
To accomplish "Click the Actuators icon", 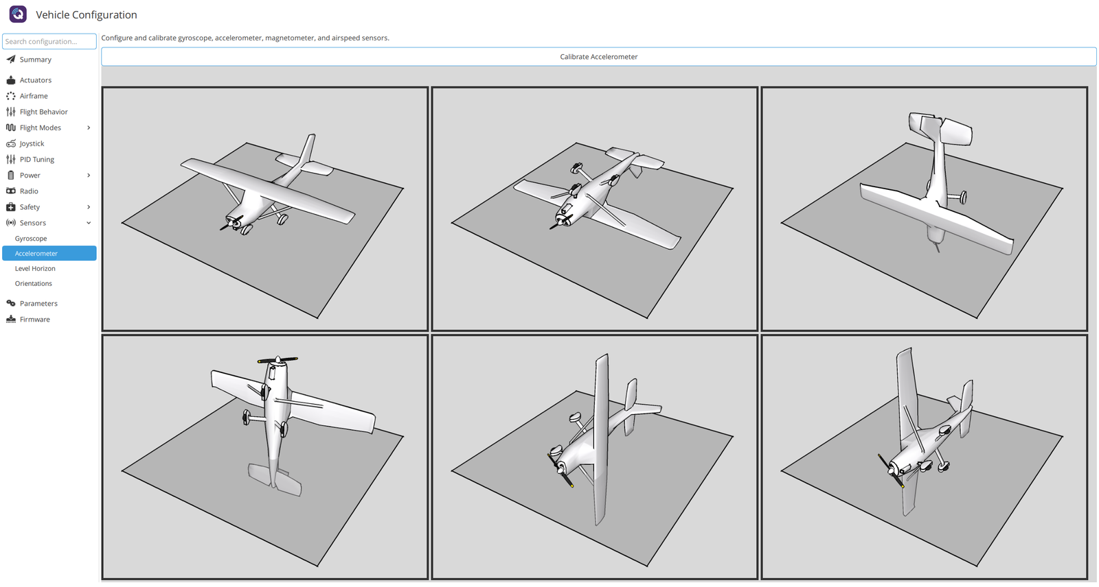I will point(11,80).
